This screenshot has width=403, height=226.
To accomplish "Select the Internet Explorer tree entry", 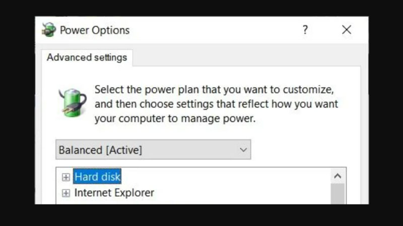I will (x=114, y=193).
